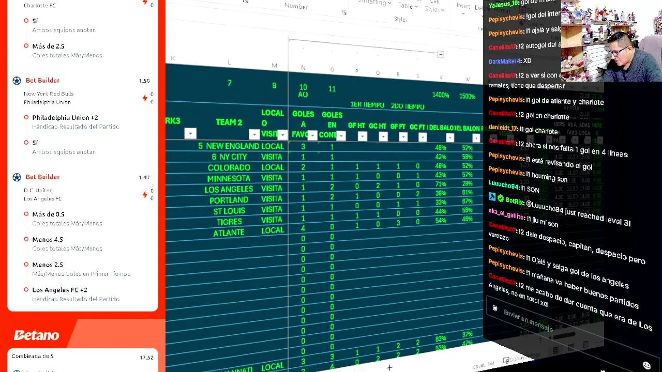Select the NEW ENGLAND cell in the spreadsheet
The height and width of the screenshot is (372, 662).
229,146
